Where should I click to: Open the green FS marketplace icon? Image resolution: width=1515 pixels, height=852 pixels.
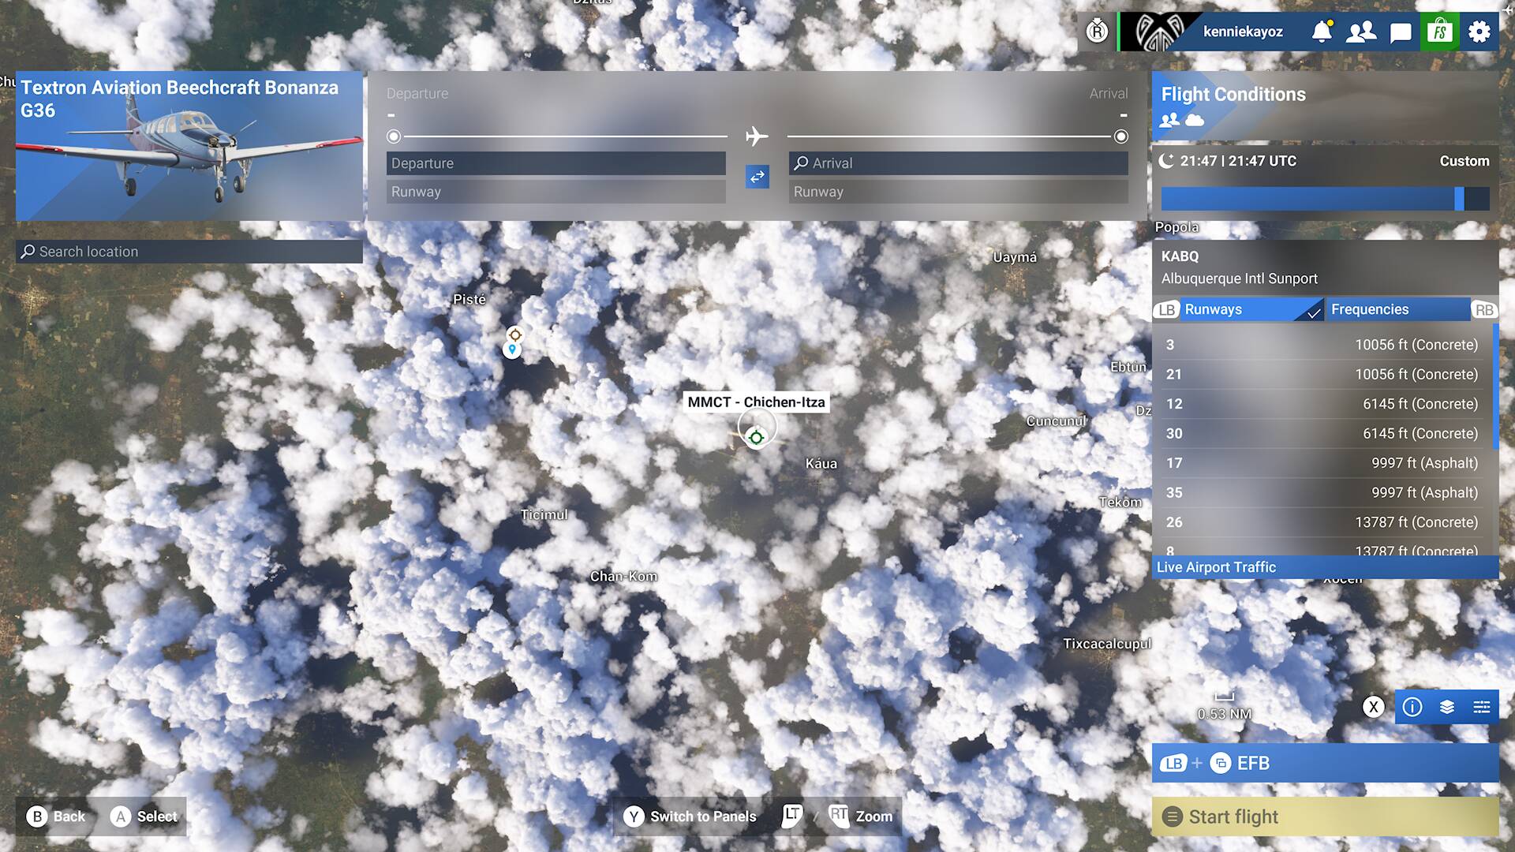[1440, 32]
